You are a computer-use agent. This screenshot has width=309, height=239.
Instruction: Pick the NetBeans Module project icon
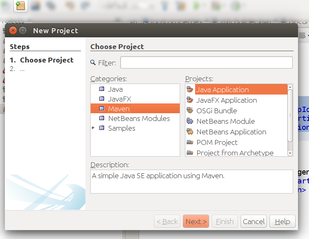[189, 121]
